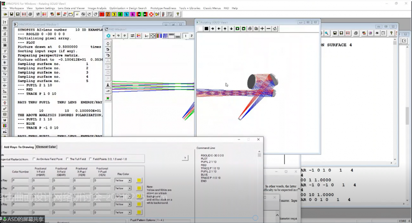The image size is (412, 223).
Task: Click the 'TRACE P 1 0 10' line in Command Line
Action: click(x=210, y=168)
